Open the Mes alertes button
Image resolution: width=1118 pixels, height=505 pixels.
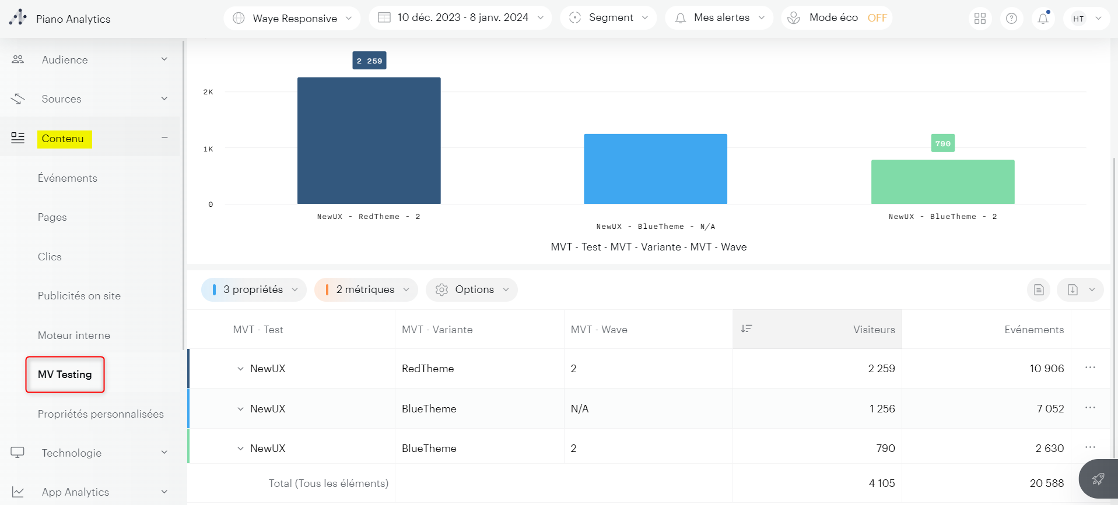pos(719,18)
